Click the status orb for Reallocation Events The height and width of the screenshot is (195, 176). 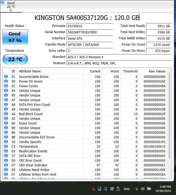click(x=6, y=151)
